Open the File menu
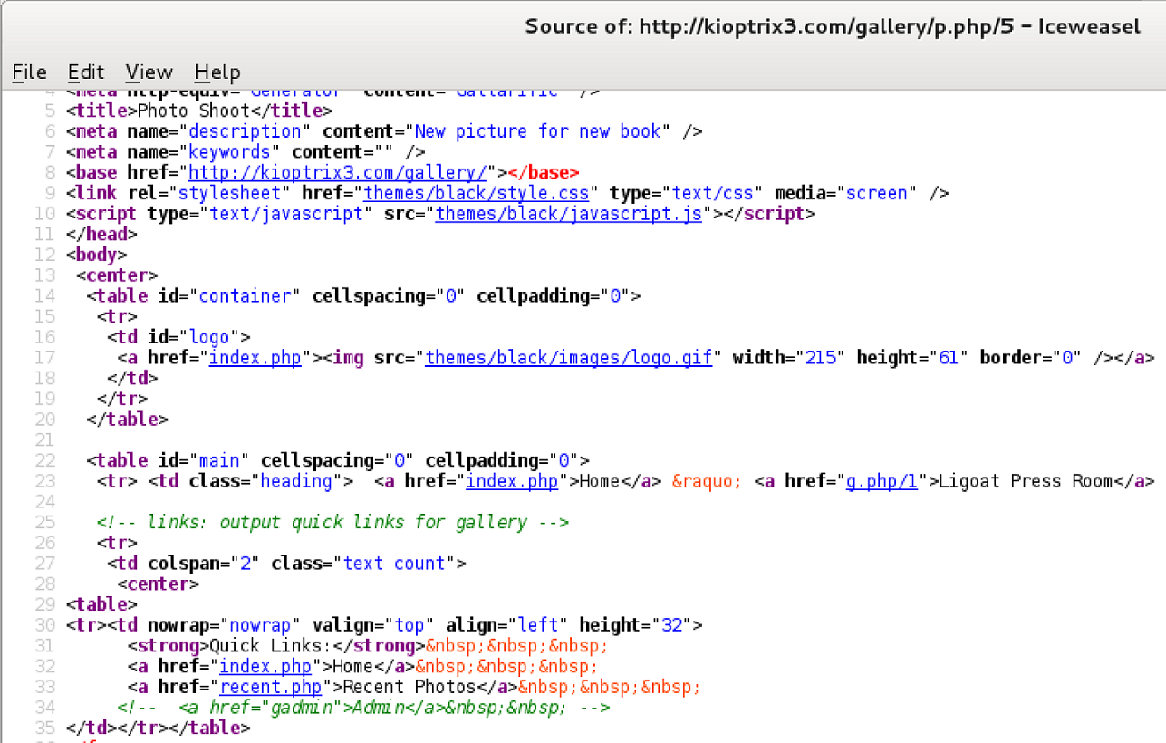Viewport: 1166px width, 743px height. click(x=29, y=72)
